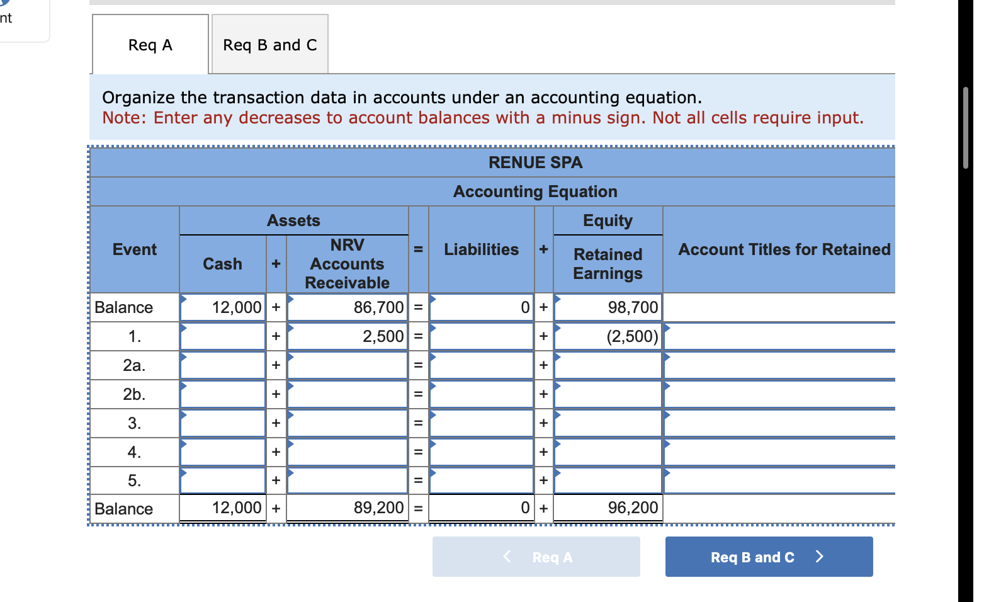Switch to the Req A tab

tap(150, 45)
